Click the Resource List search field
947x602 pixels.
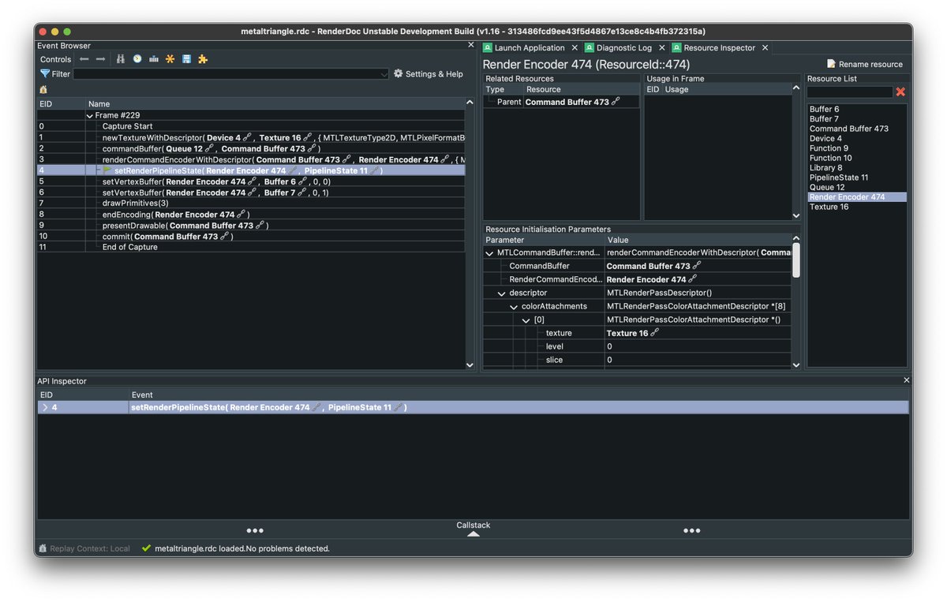[850, 92]
